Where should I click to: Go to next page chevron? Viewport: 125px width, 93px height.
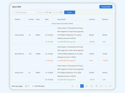tap(106, 86)
